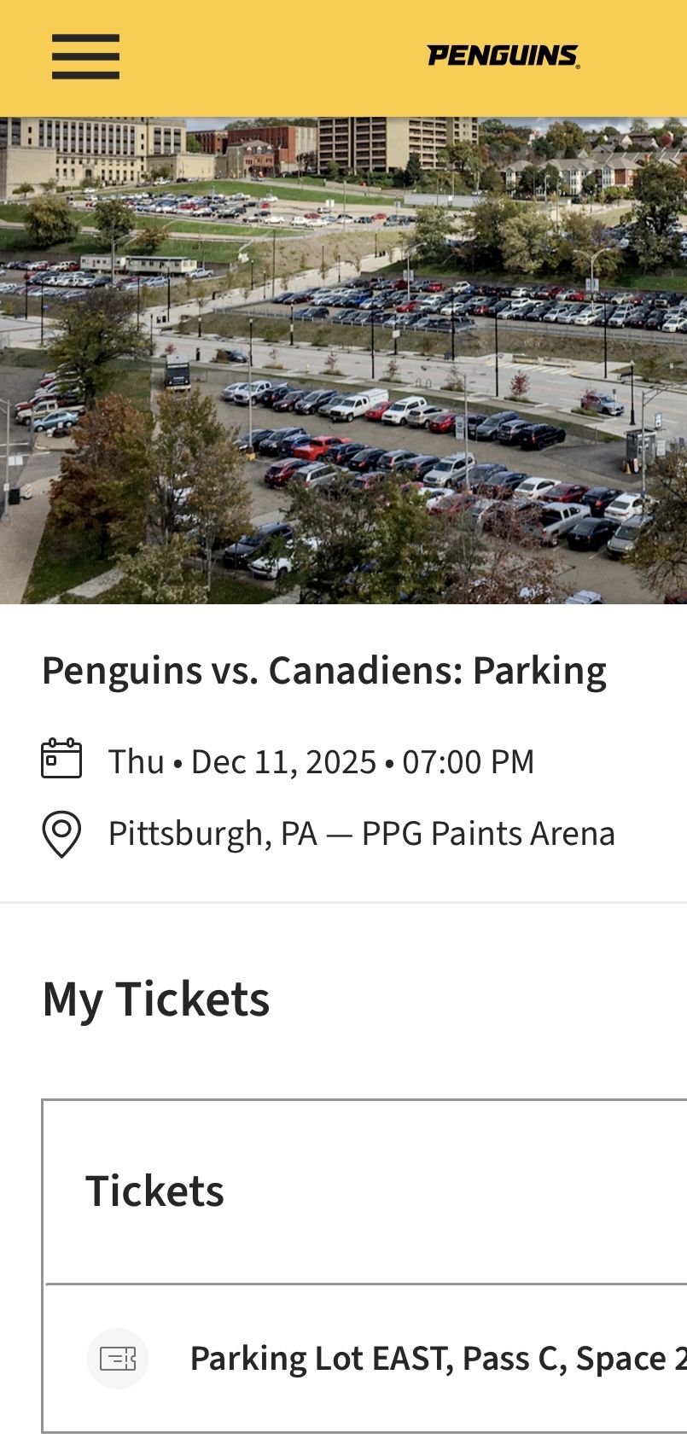Click the event title Penguins vs. Canadiens: Parking
The height and width of the screenshot is (1456, 687).
click(323, 669)
